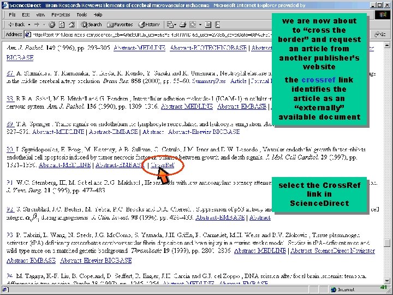Open the Tools menu
Image resolution: width=393 pixels, height=295 pixels.
pos(82,15)
